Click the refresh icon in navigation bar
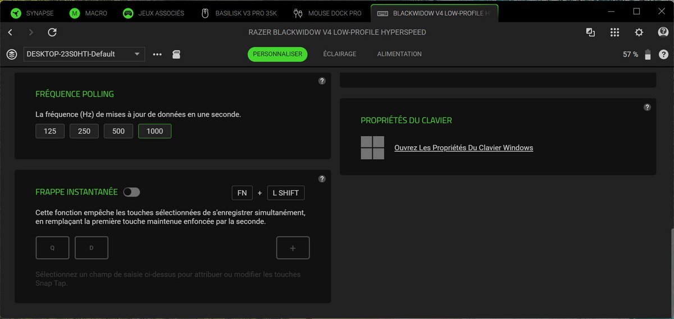Image resolution: width=674 pixels, height=319 pixels. [x=52, y=33]
